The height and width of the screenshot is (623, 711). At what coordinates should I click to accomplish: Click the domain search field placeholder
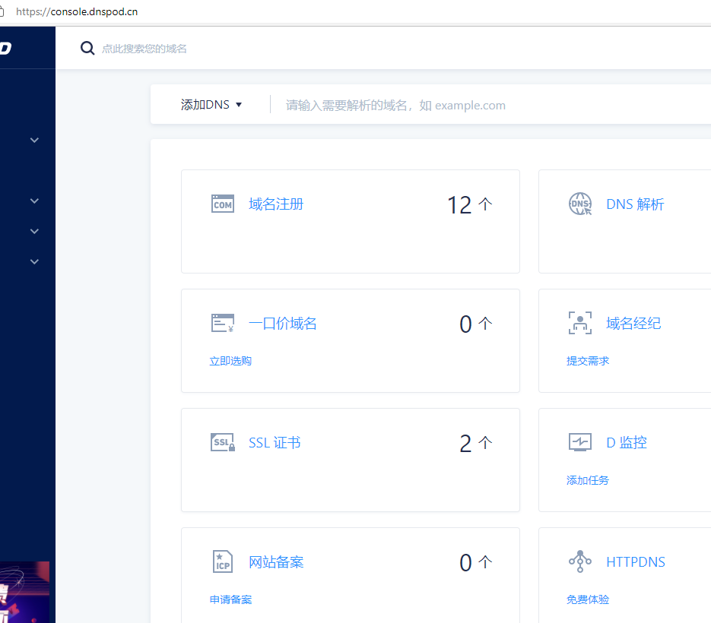[144, 49]
